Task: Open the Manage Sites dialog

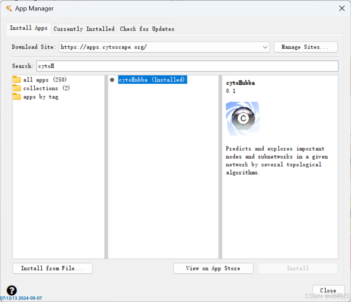Action: click(x=306, y=47)
